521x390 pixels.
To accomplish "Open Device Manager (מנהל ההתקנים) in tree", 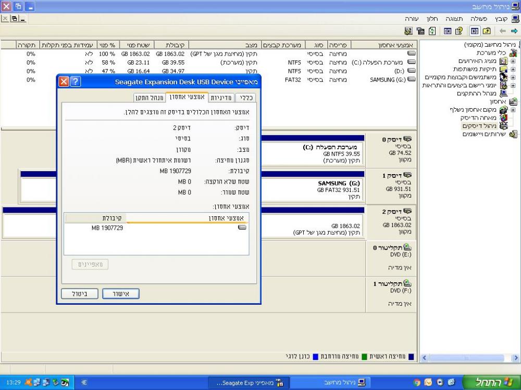I will pyautogui.click(x=477, y=94).
